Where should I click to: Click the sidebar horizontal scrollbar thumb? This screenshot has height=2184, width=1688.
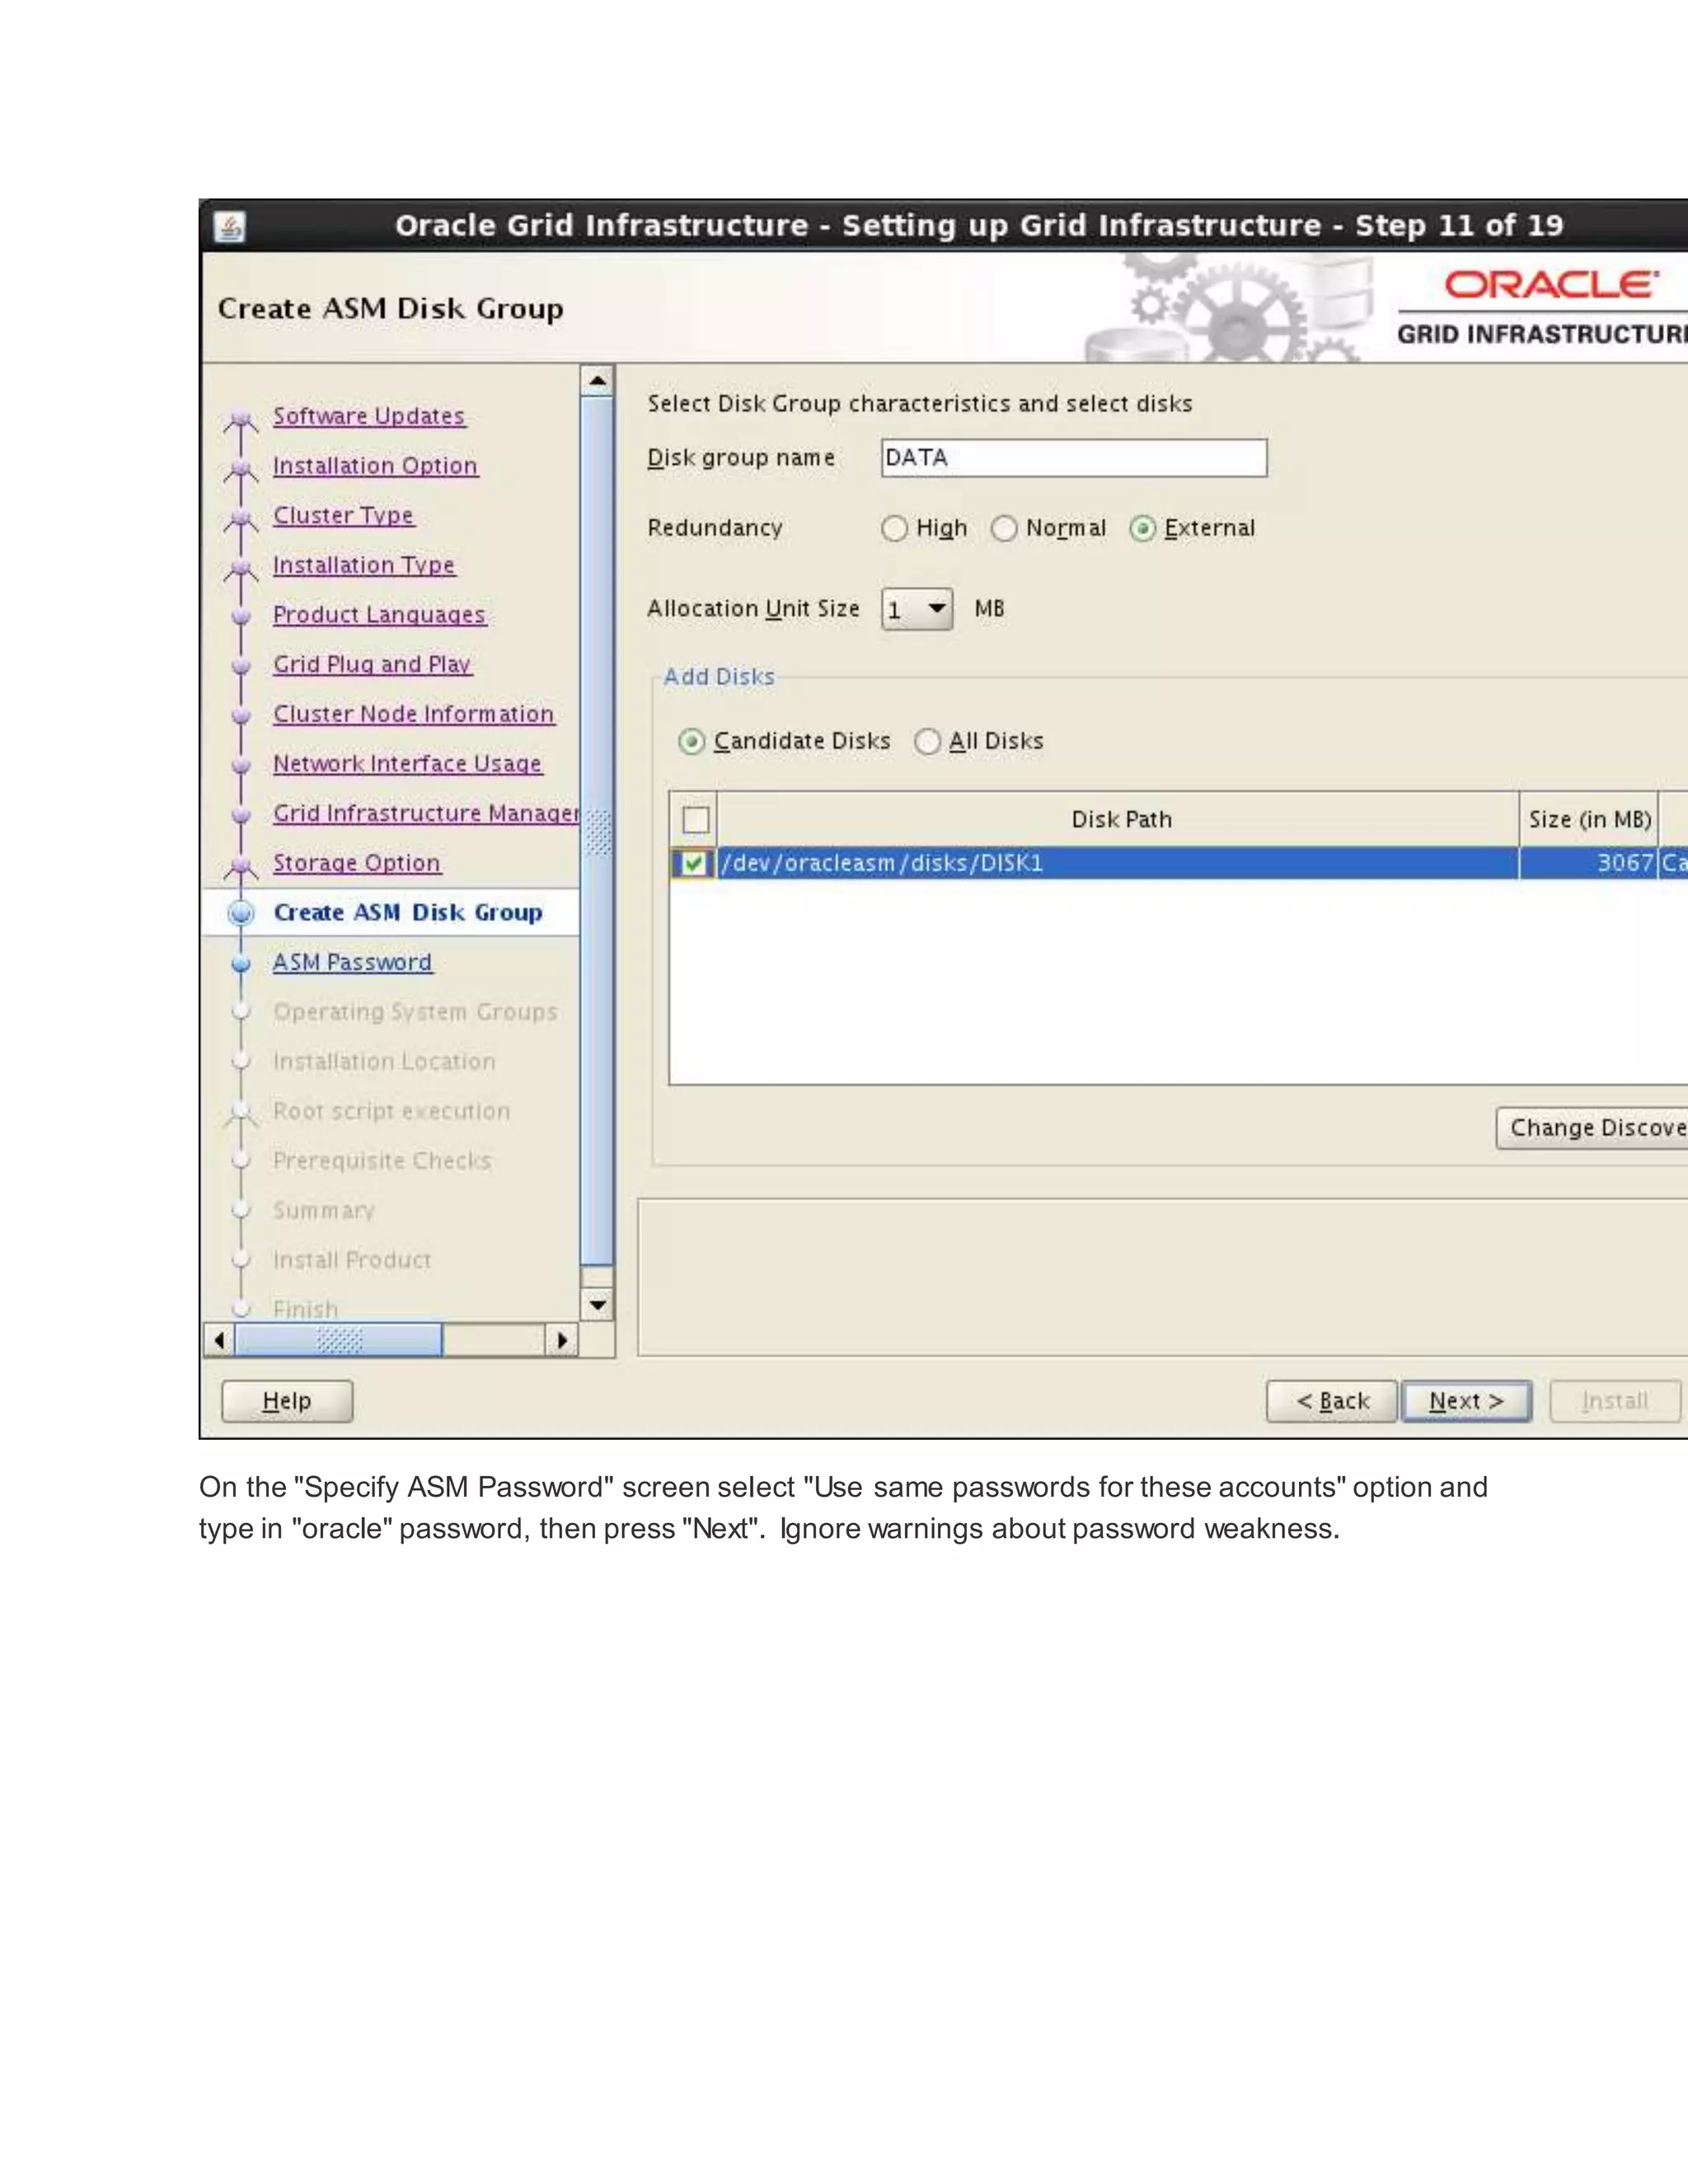coord(338,1340)
